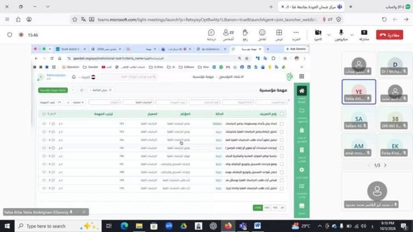Bookmark this page with the star icon

75,19
